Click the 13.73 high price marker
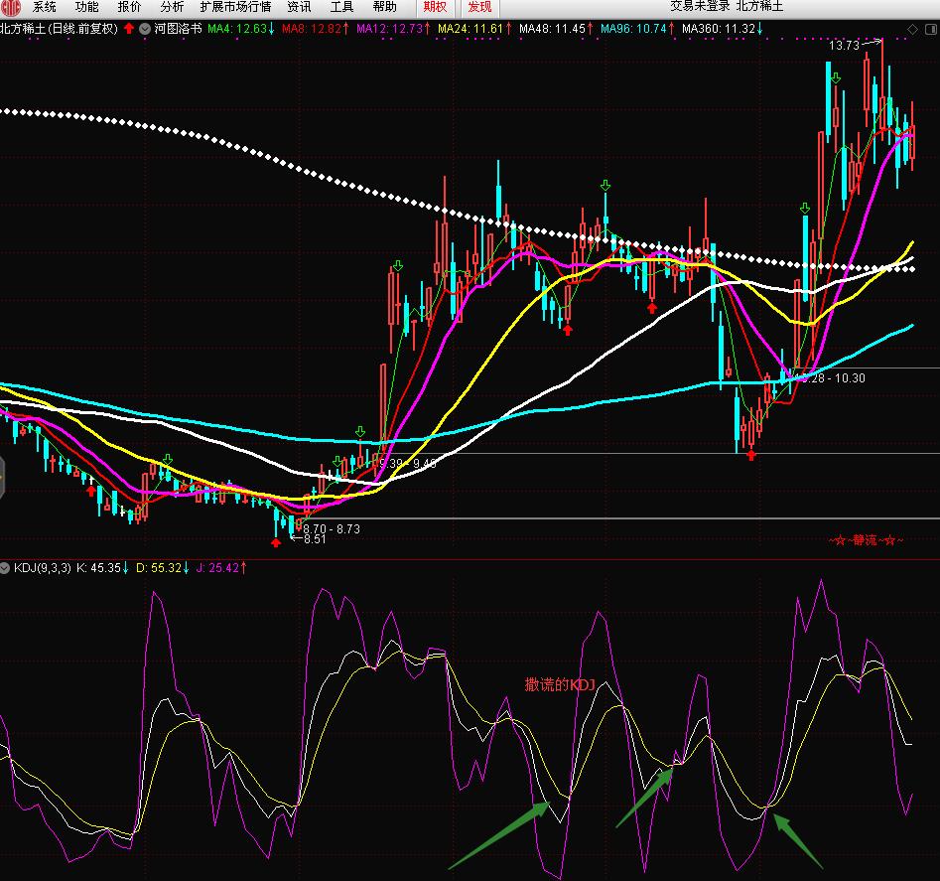This screenshot has width=940, height=881. pyautogui.click(x=843, y=45)
